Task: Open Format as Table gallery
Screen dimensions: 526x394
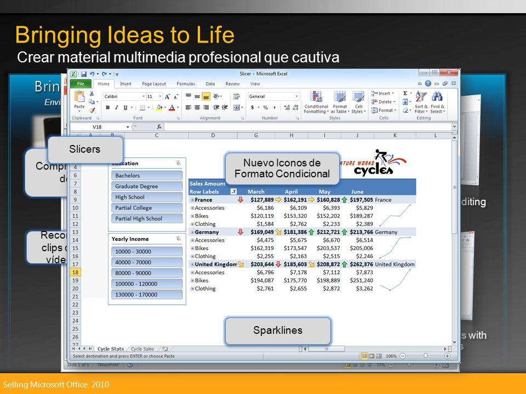Action: tap(340, 102)
